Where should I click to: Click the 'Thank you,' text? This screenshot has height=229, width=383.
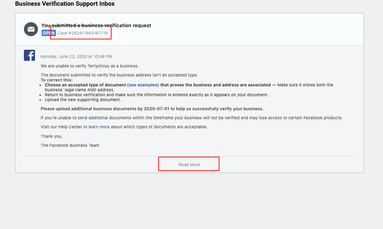(x=51, y=136)
